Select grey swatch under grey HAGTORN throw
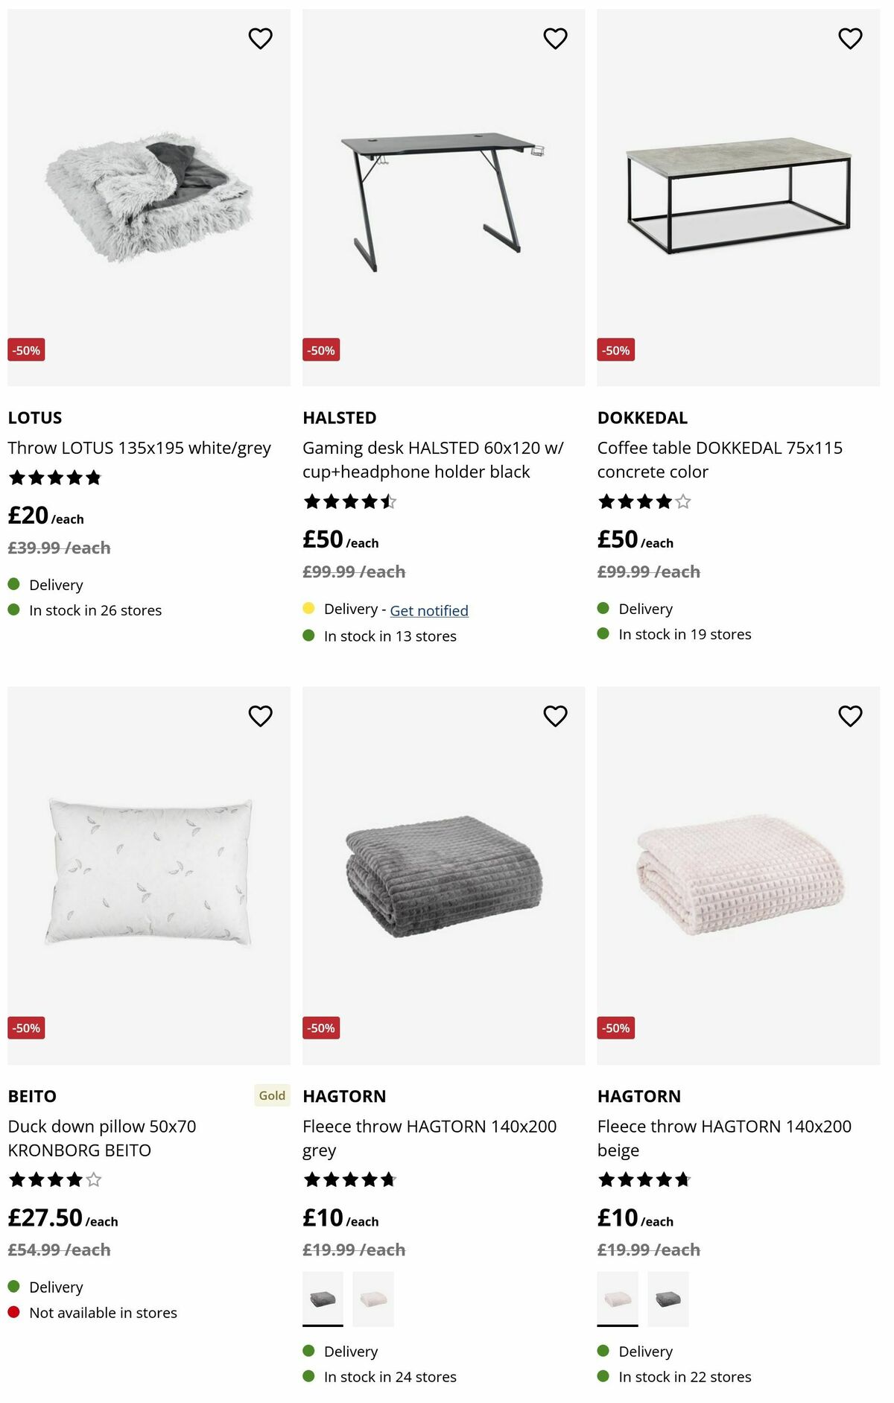The width and height of the screenshot is (894, 1403). pos(323,1299)
